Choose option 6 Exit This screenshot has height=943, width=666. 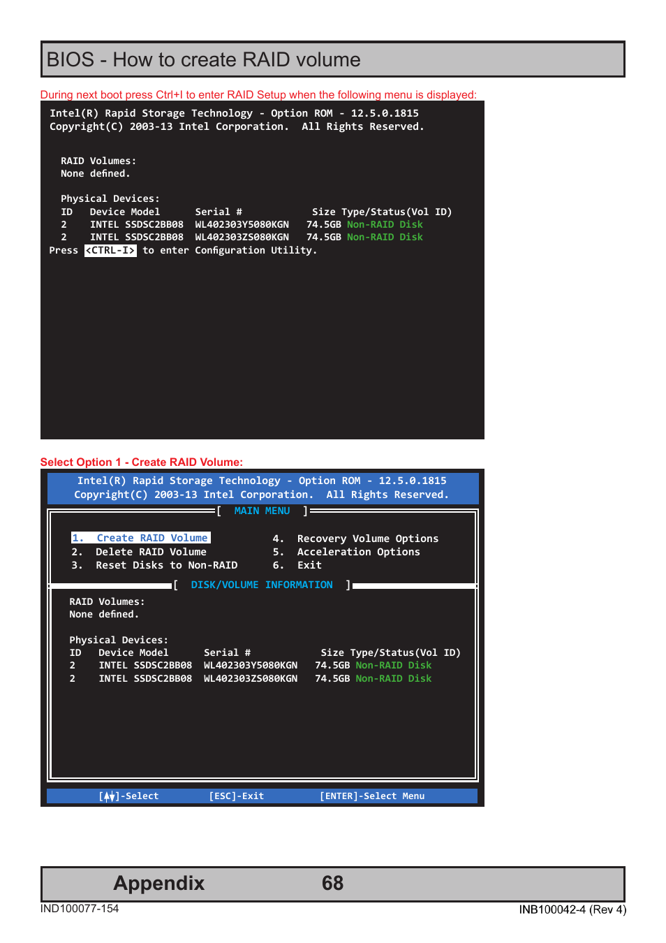coord(297,565)
